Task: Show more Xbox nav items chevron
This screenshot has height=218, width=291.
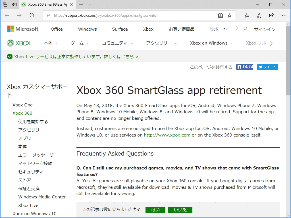Action: click(271, 43)
